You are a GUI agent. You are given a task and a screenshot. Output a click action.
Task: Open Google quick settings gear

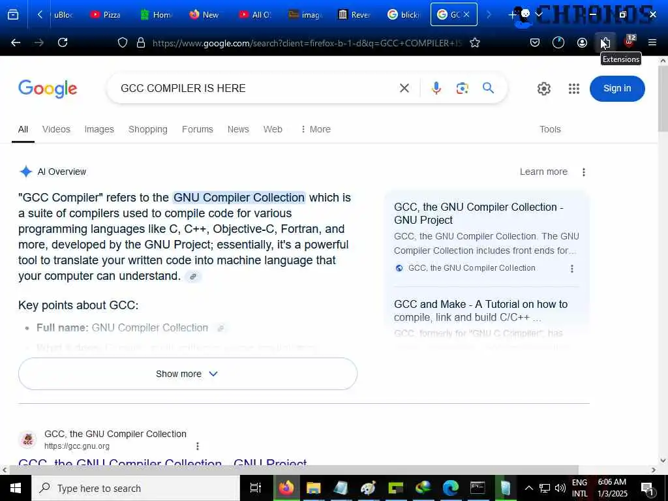click(543, 89)
